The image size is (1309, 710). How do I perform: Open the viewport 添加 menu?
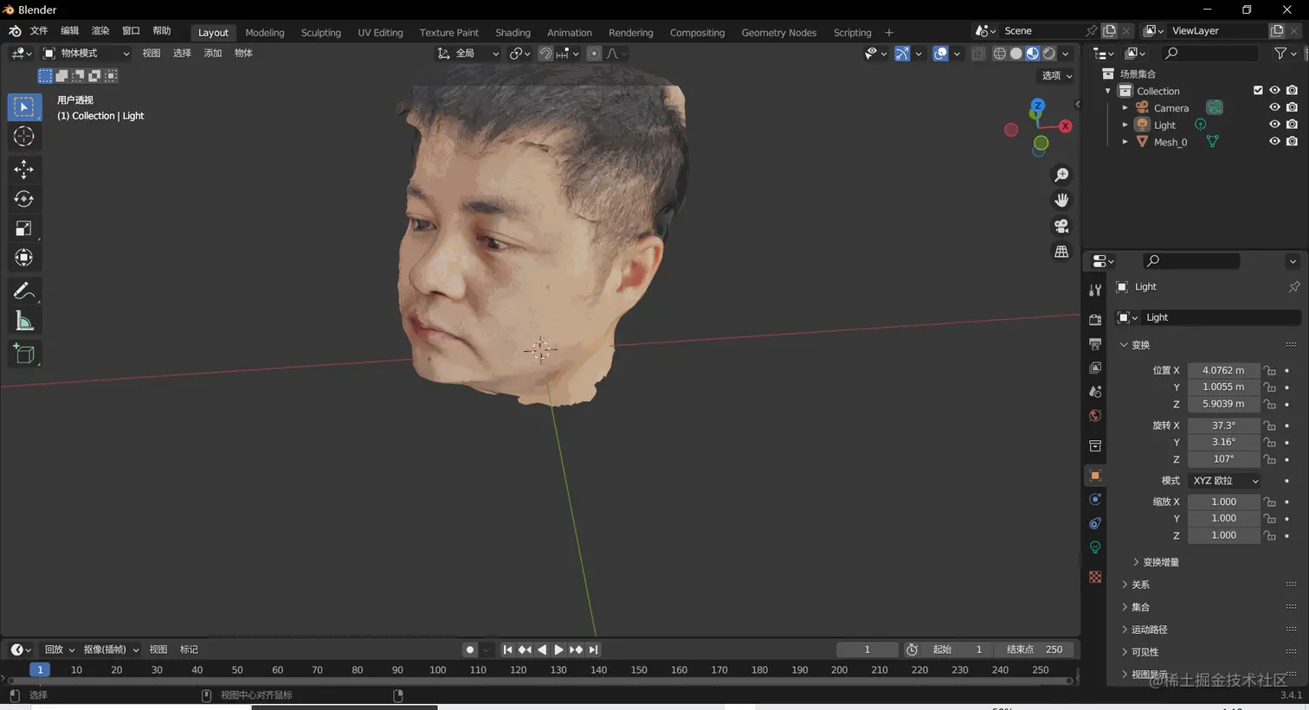click(212, 54)
